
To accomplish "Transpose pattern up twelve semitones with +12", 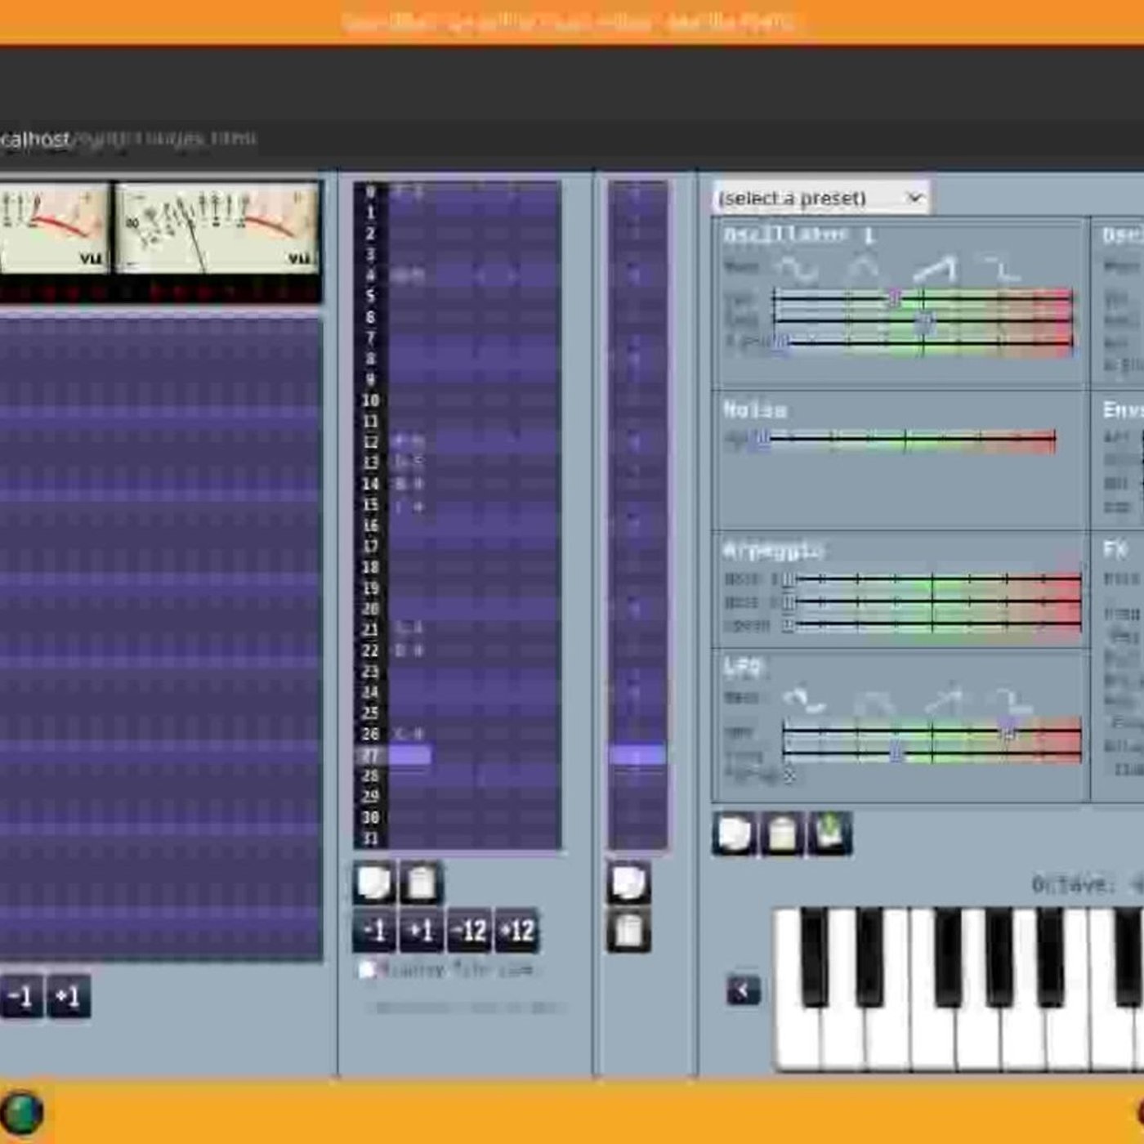I will 516,931.
